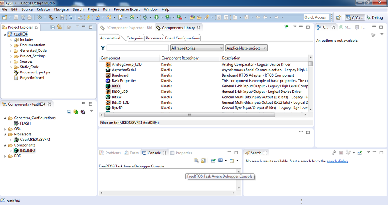Open the Applicable to project dropdown
The image size is (388, 205).
246,48
